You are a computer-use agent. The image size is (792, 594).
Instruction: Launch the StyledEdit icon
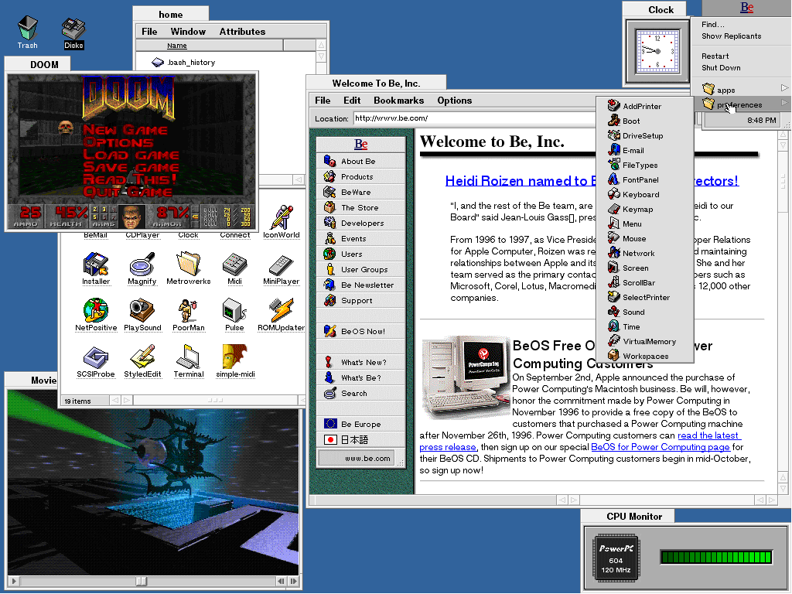(x=142, y=362)
